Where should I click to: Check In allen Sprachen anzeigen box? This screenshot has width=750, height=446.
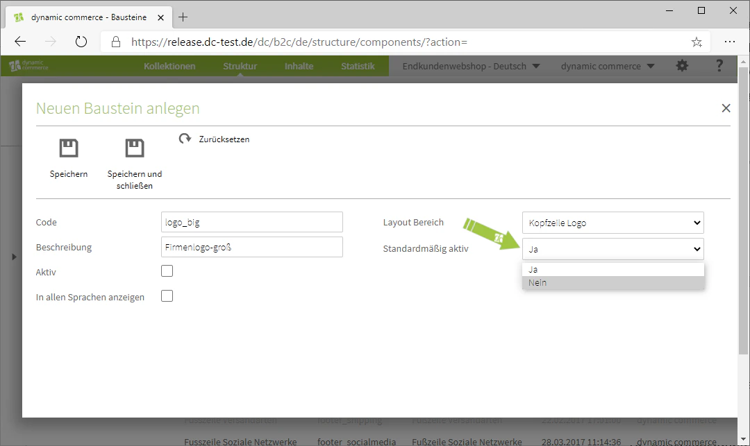[167, 296]
